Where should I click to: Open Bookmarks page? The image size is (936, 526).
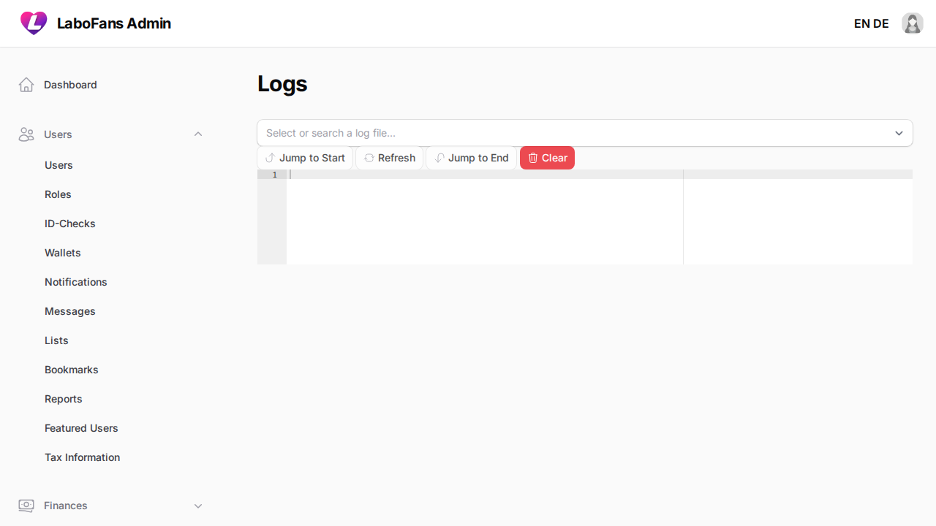[x=72, y=370]
